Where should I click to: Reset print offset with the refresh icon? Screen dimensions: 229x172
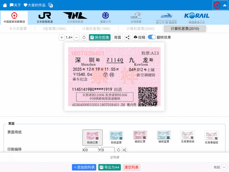point(119,150)
